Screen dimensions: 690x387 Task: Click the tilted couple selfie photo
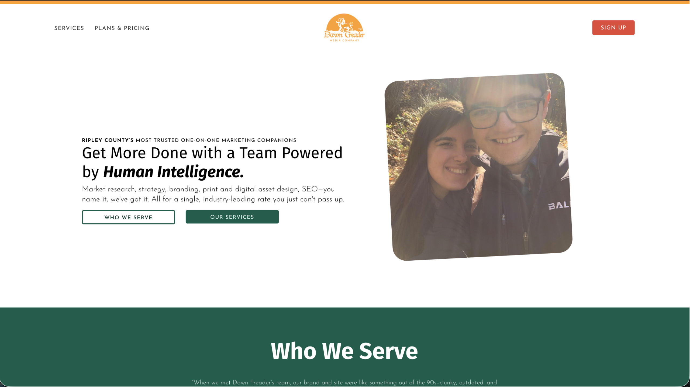pyautogui.click(x=478, y=167)
